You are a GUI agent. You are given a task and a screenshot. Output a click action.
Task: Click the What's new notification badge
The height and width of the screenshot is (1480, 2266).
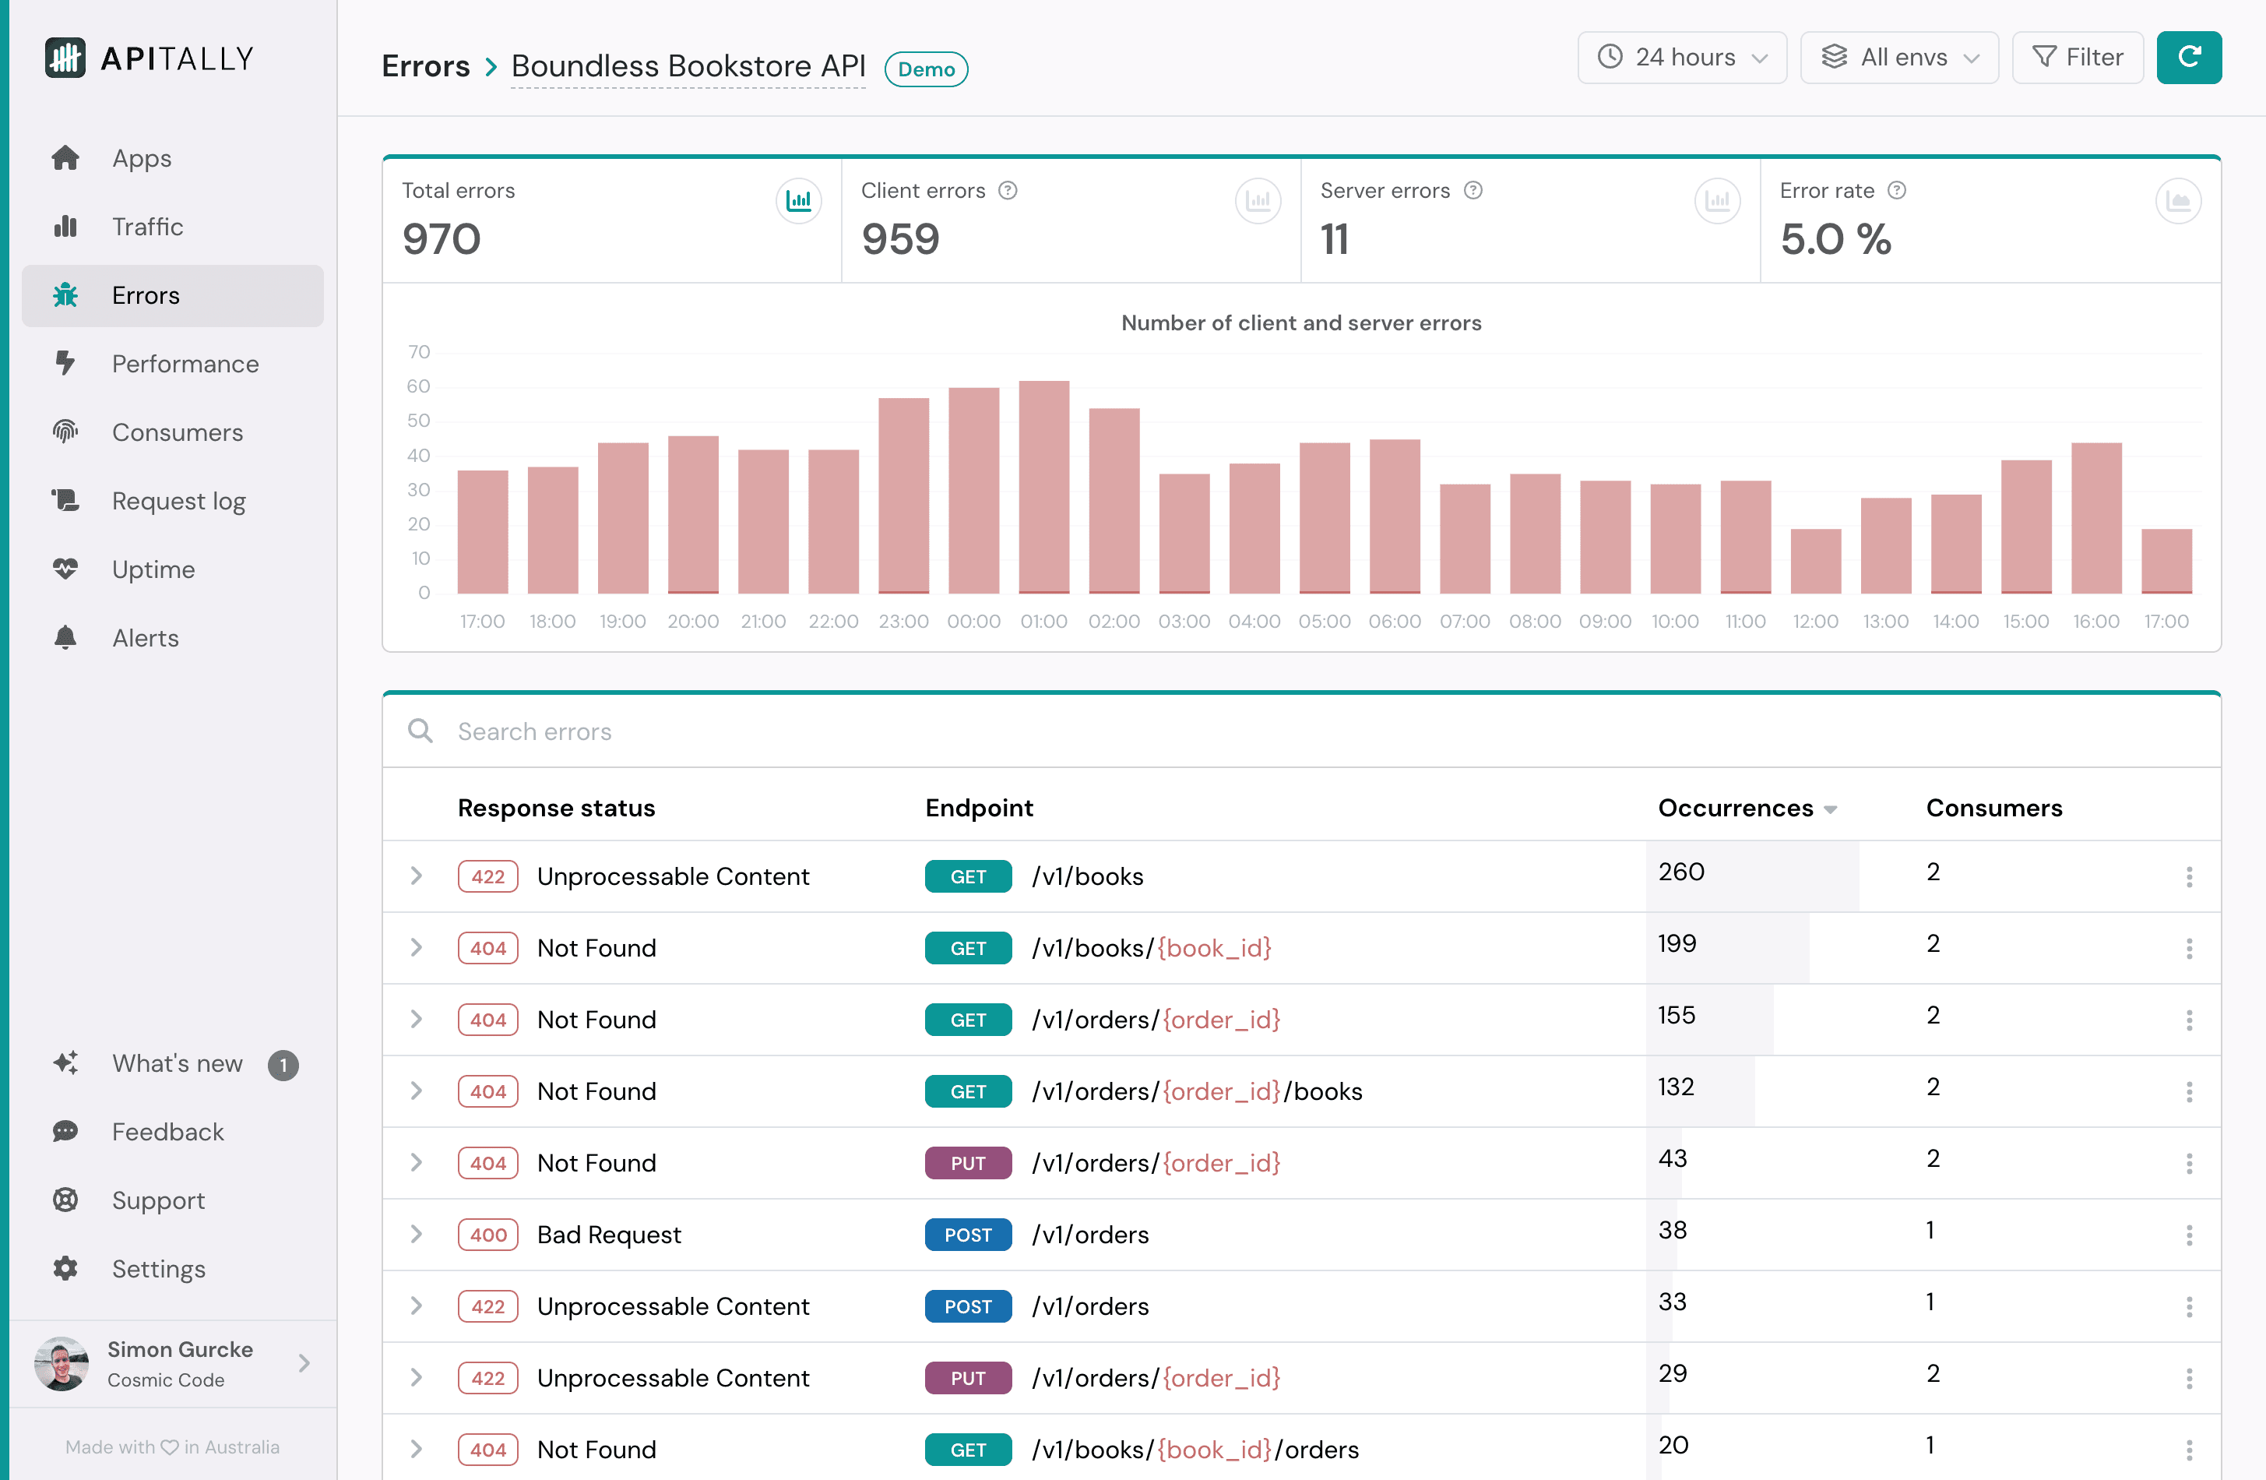pos(283,1065)
